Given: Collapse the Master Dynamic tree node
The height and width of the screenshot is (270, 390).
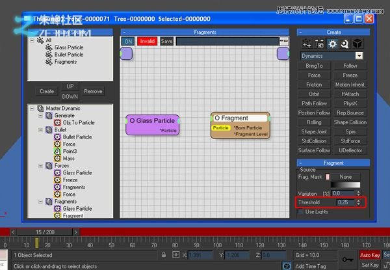Looking at the screenshot, I should coord(32,108).
